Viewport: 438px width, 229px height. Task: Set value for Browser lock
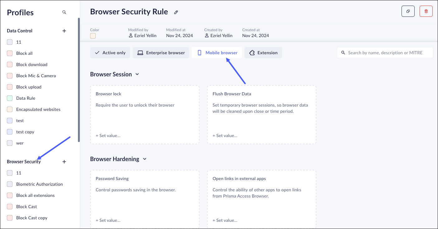tap(108, 136)
